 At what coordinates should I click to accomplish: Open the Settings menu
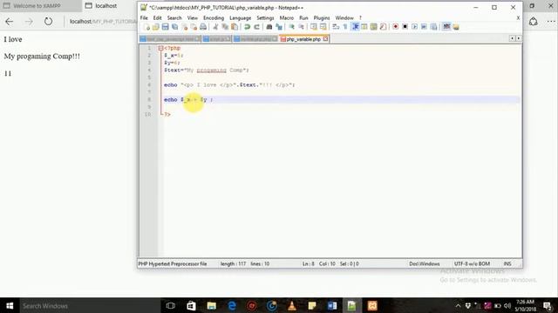pos(265,17)
